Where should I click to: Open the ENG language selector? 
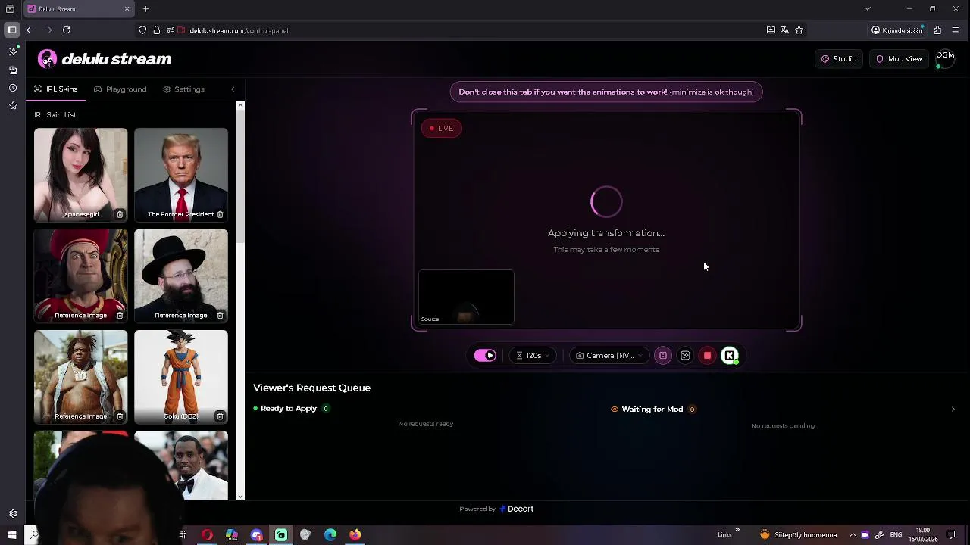click(896, 535)
